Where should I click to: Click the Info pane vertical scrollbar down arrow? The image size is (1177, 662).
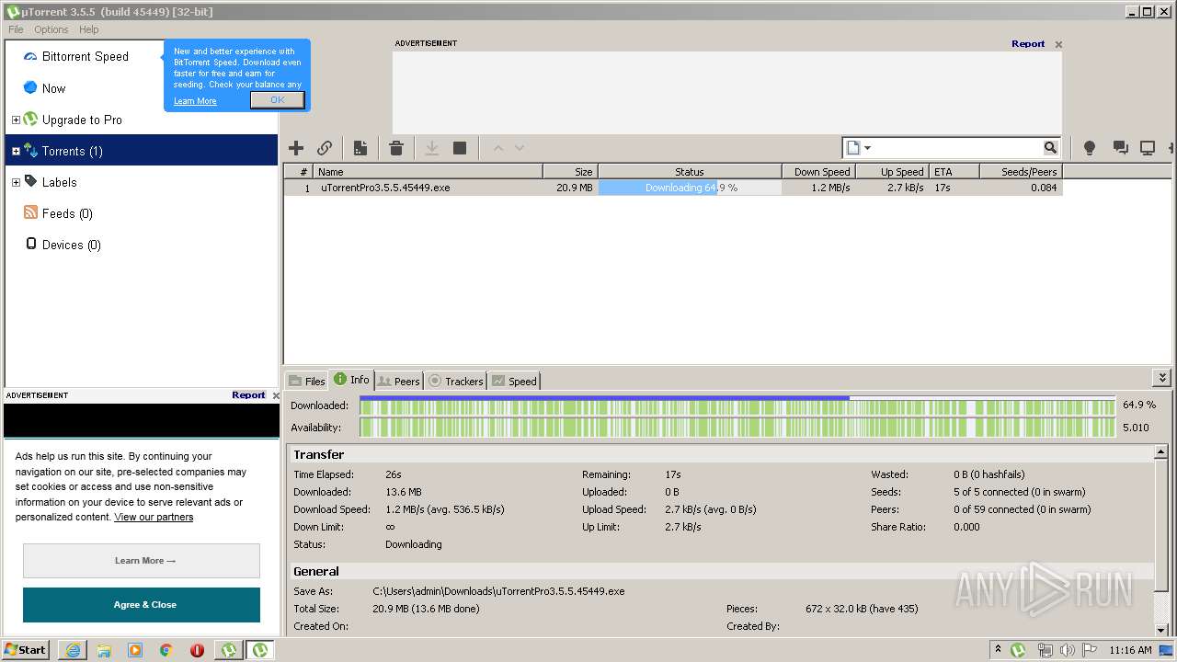[1161, 629]
